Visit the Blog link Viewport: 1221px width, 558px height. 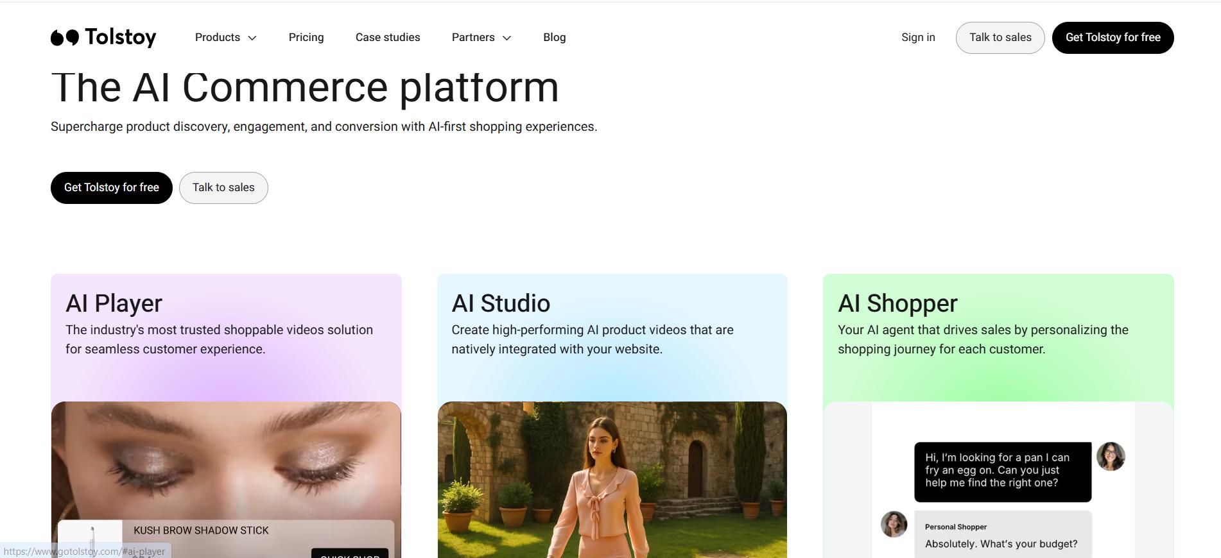tap(555, 37)
